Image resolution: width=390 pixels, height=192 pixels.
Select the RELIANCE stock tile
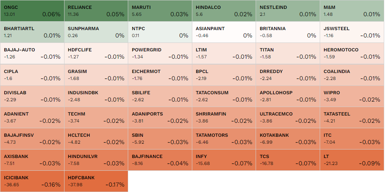(96, 11)
